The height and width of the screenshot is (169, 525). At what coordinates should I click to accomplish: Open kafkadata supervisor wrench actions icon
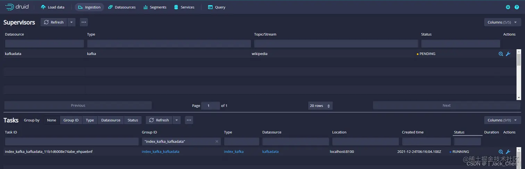[508, 54]
